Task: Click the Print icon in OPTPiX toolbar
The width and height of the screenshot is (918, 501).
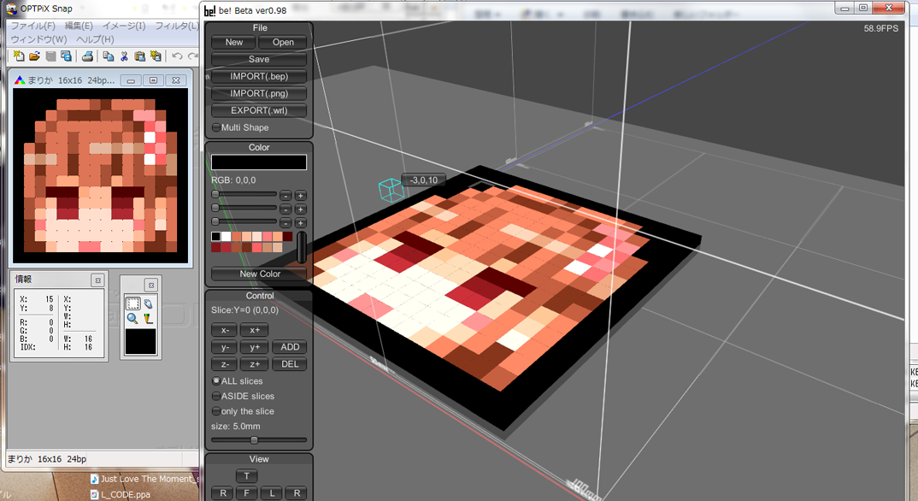Action: 86,56
